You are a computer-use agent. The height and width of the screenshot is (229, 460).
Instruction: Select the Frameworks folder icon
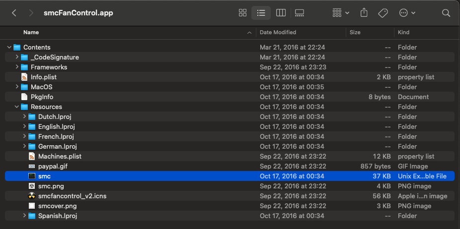[24, 67]
